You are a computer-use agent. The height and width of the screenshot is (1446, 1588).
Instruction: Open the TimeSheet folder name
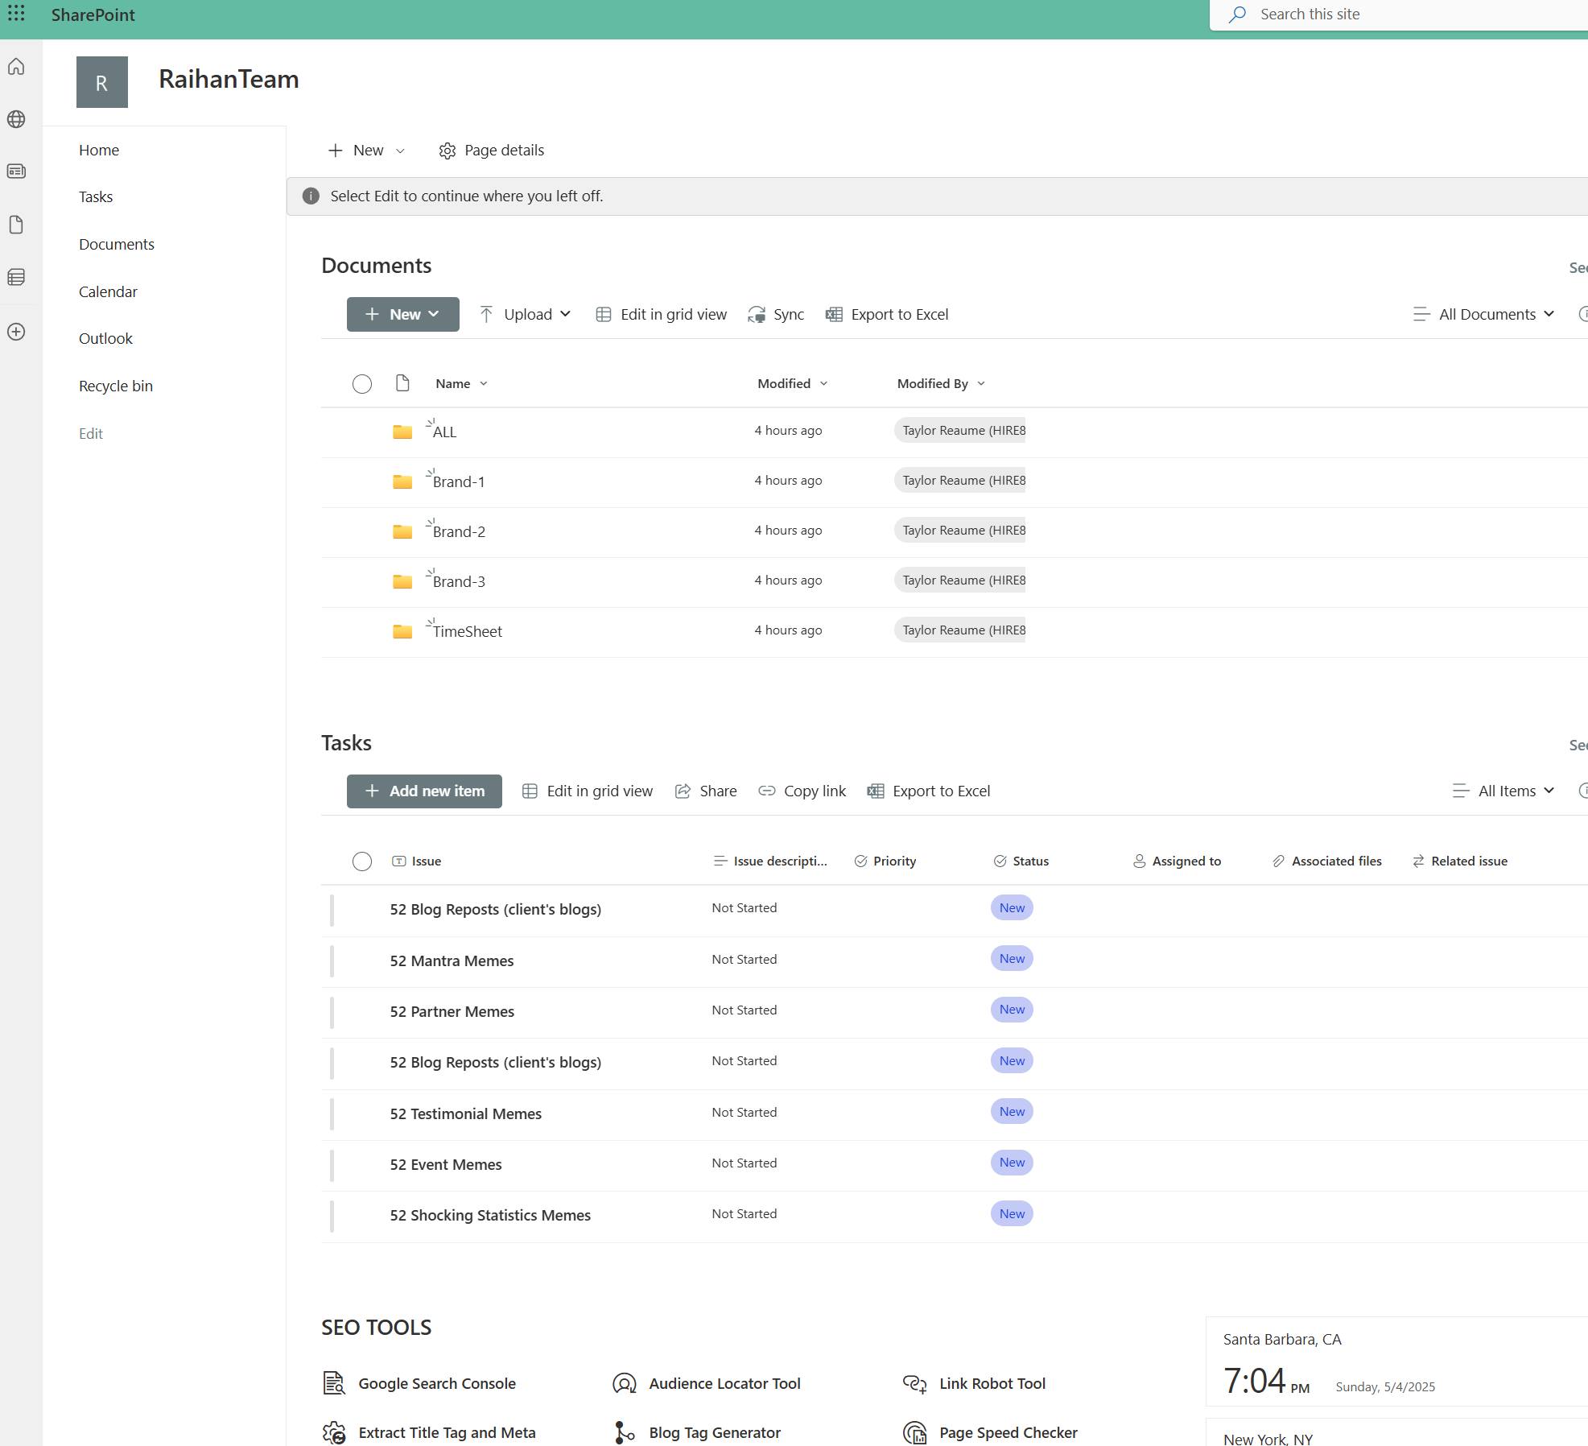[x=468, y=632]
